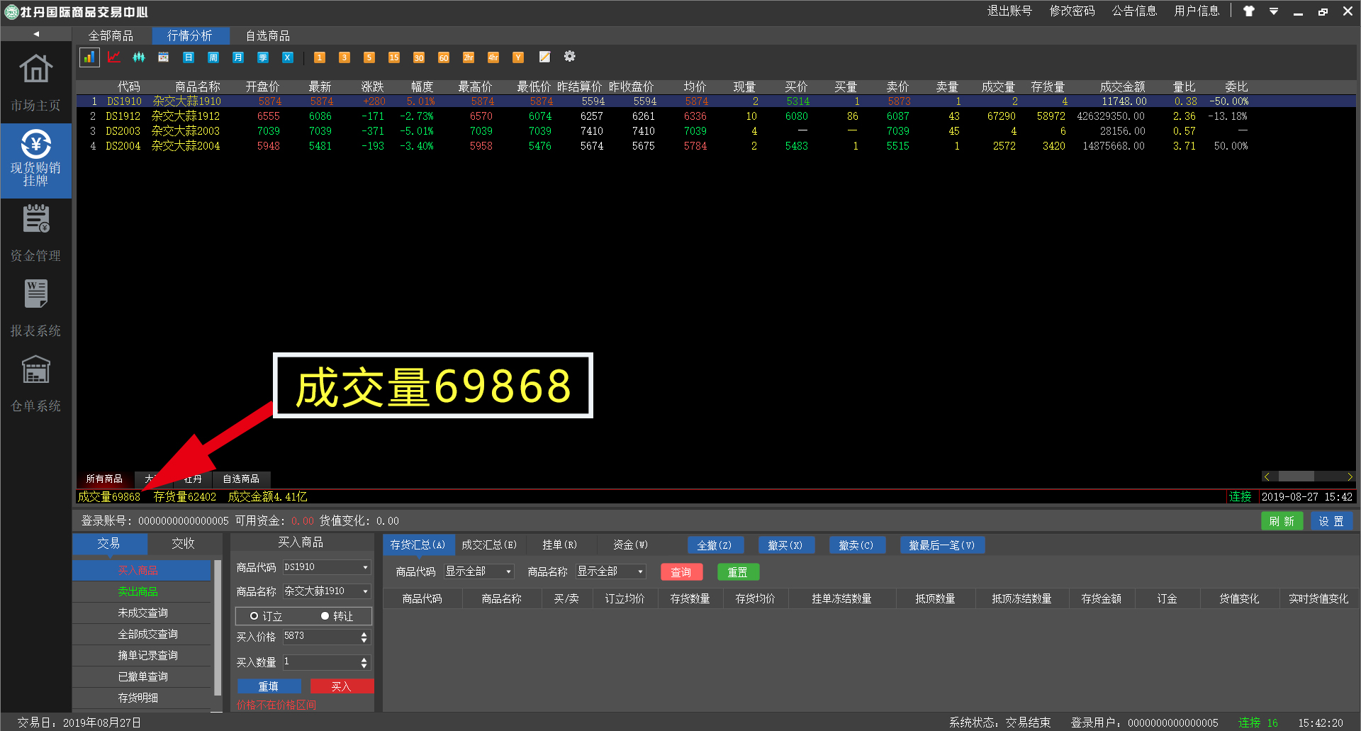Switch to 全部商品 tab
The width and height of the screenshot is (1361, 731).
tap(111, 35)
